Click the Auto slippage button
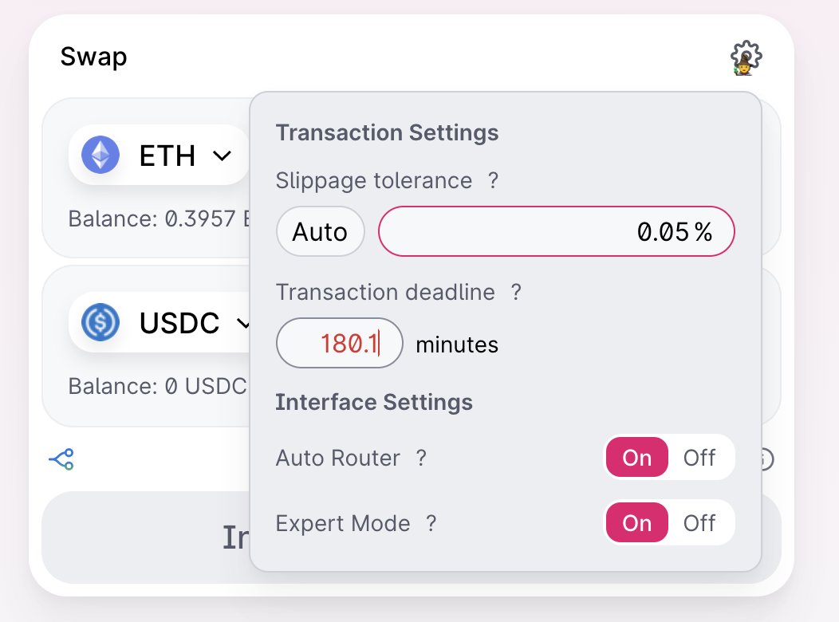The width and height of the screenshot is (839, 622). (x=320, y=231)
